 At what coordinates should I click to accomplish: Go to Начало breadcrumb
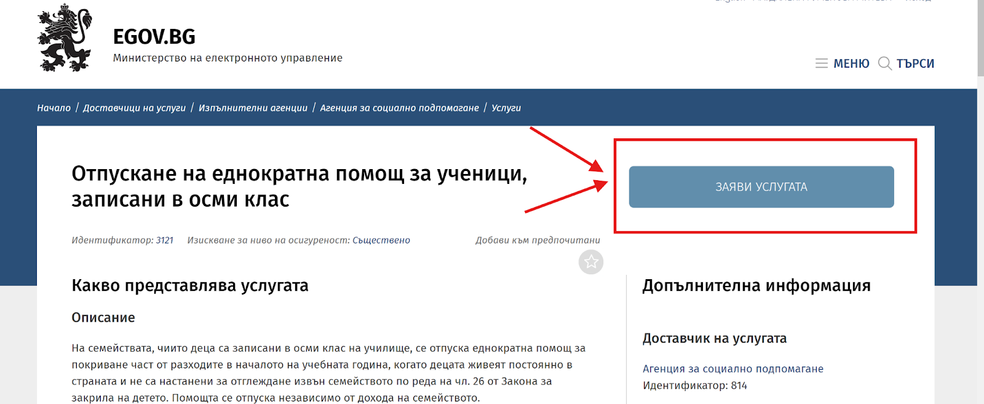click(x=54, y=108)
